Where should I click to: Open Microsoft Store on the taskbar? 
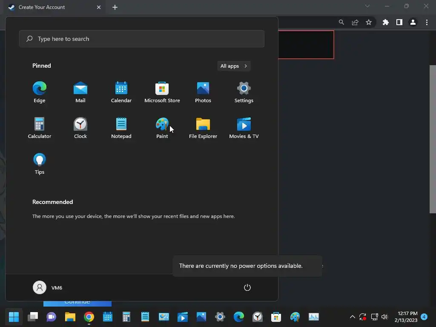(276, 317)
